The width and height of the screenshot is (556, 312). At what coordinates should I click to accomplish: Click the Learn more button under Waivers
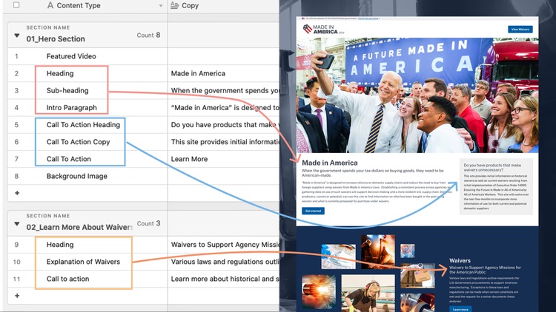pos(460,309)
